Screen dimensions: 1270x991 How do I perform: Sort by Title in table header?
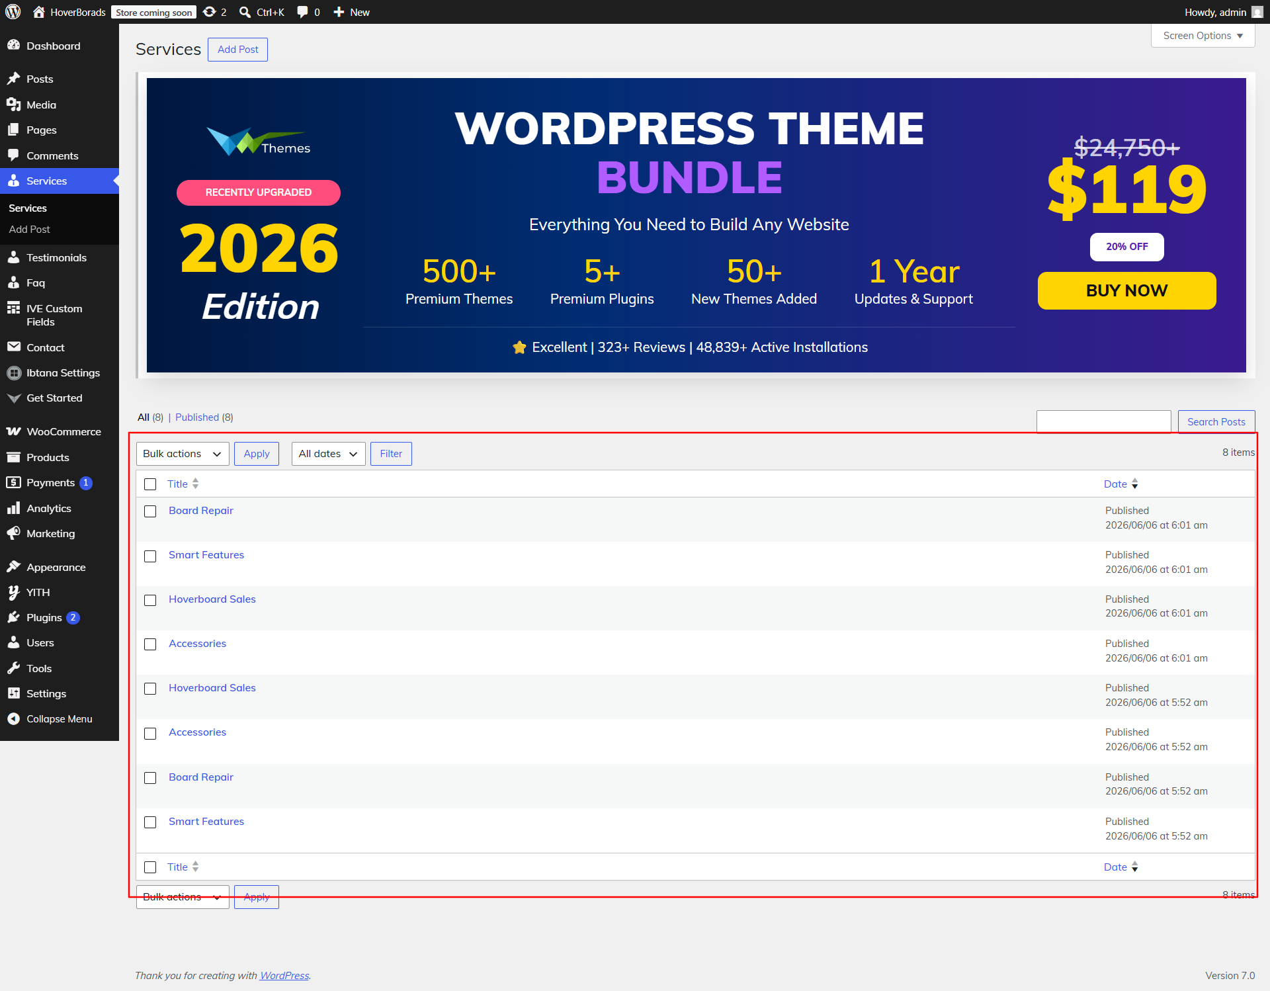point(183,484)
